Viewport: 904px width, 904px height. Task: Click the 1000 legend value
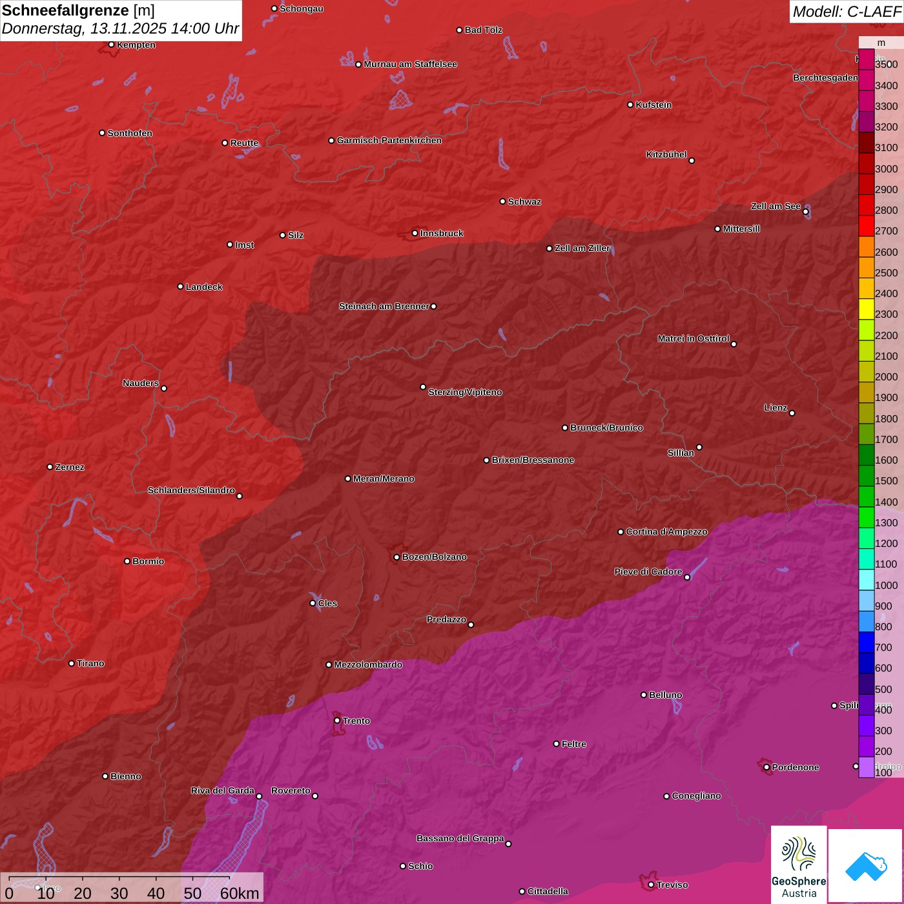[x=886, y=585]
